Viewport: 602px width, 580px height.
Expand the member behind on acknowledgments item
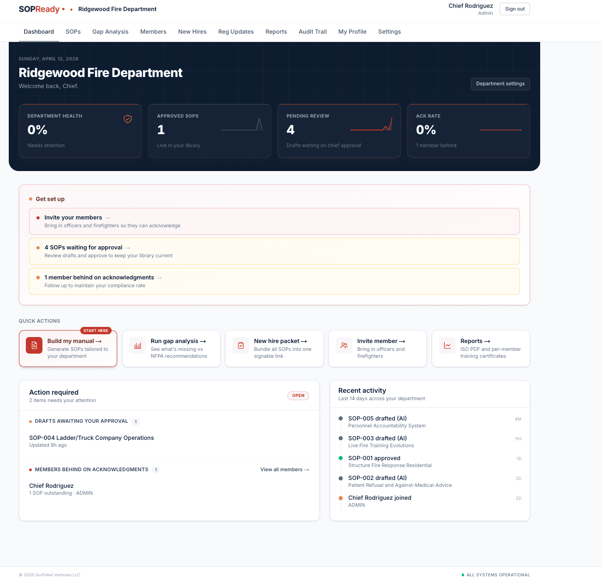pyautogui.click(x=99, y=277)
